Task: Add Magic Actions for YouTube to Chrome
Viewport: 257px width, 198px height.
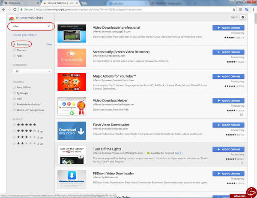Action: 228,76
